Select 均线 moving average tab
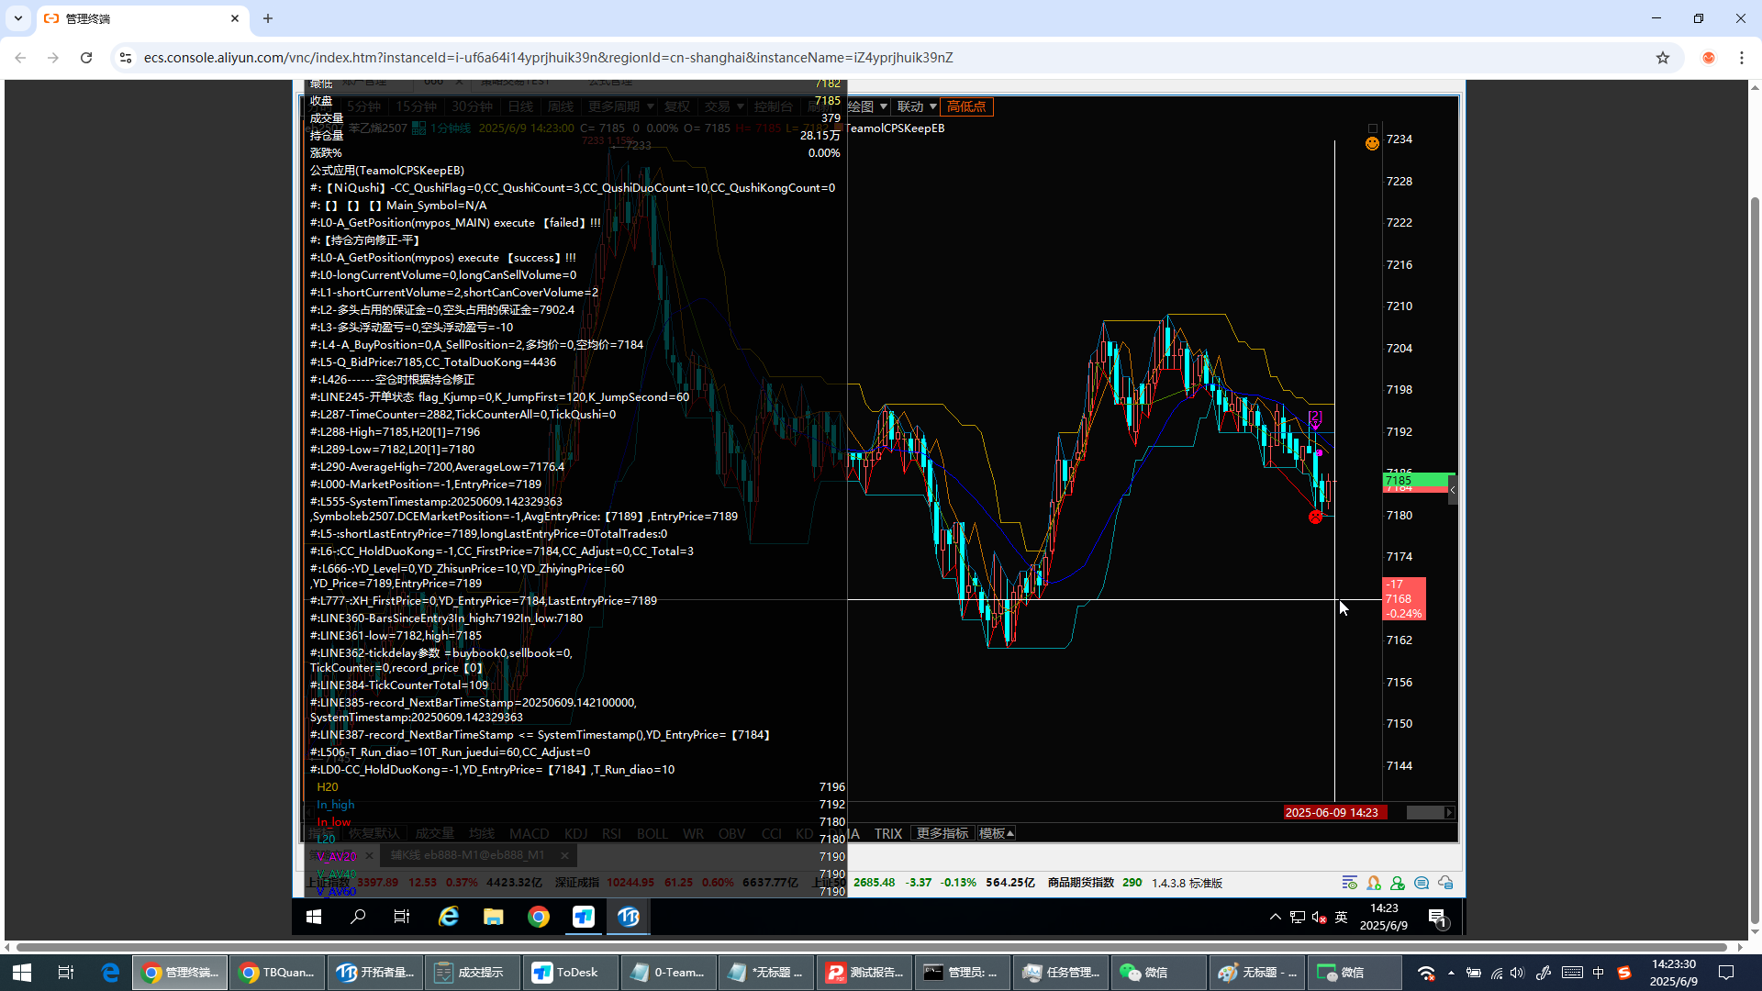1762x991 pixels. 482,833
